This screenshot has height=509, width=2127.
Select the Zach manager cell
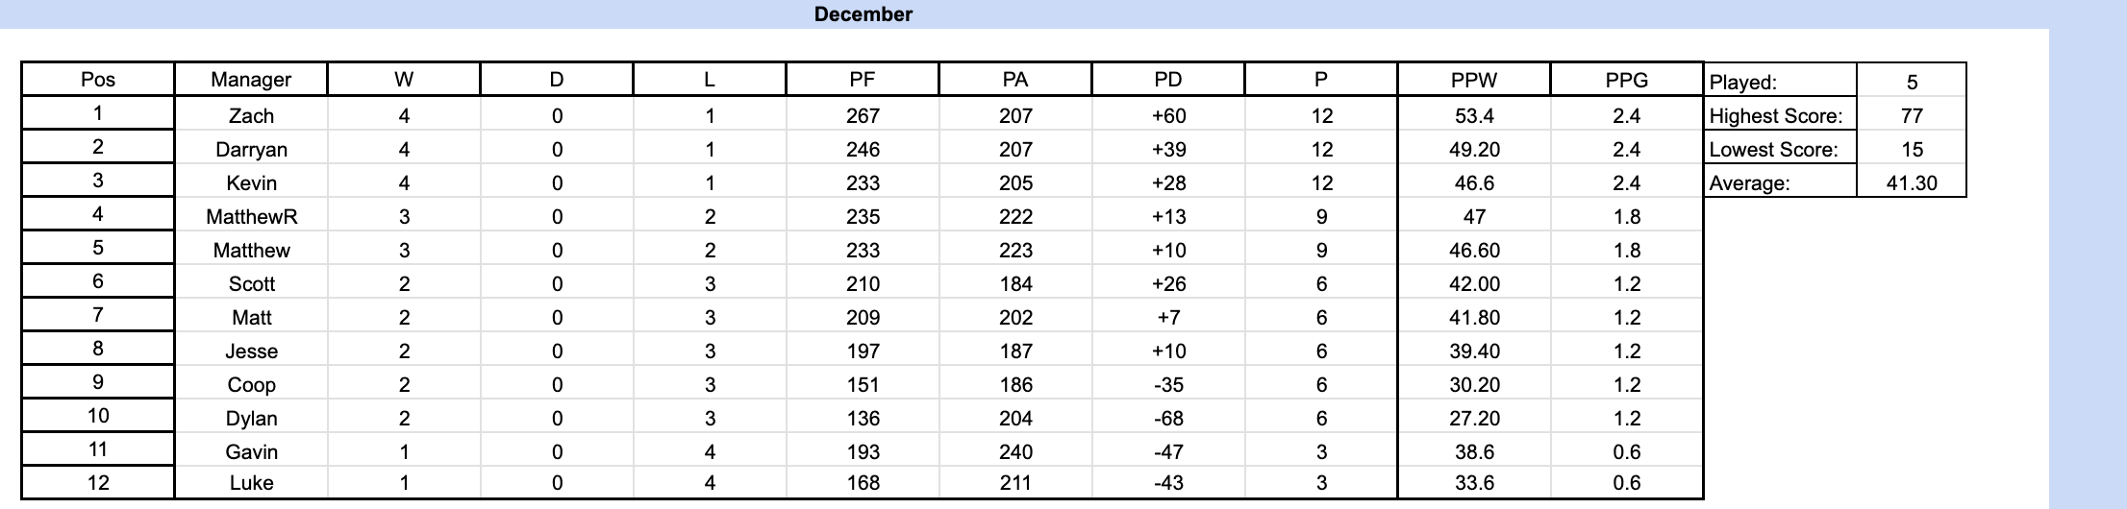(x=251, y=116)
